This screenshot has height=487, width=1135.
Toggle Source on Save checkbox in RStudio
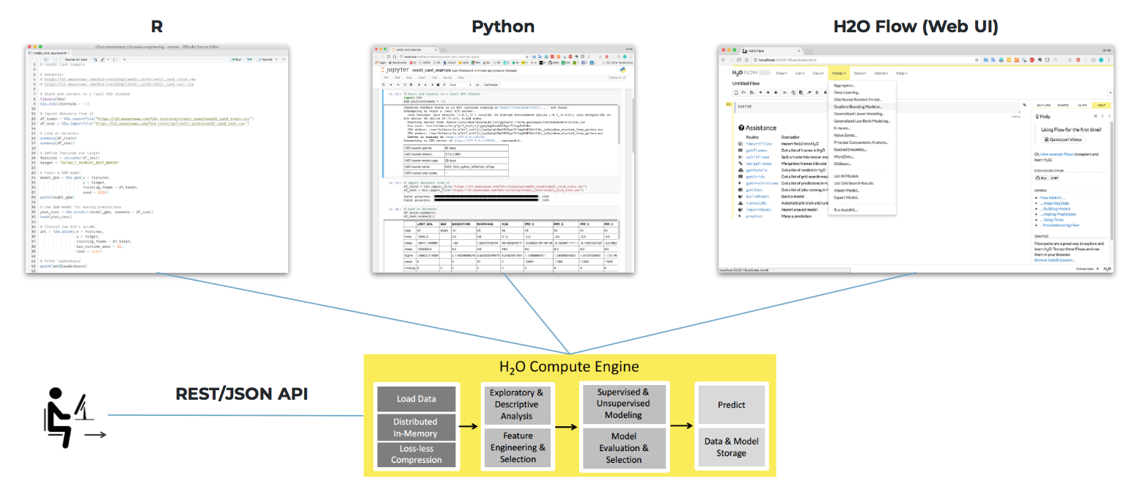click(x=62, y=59)
